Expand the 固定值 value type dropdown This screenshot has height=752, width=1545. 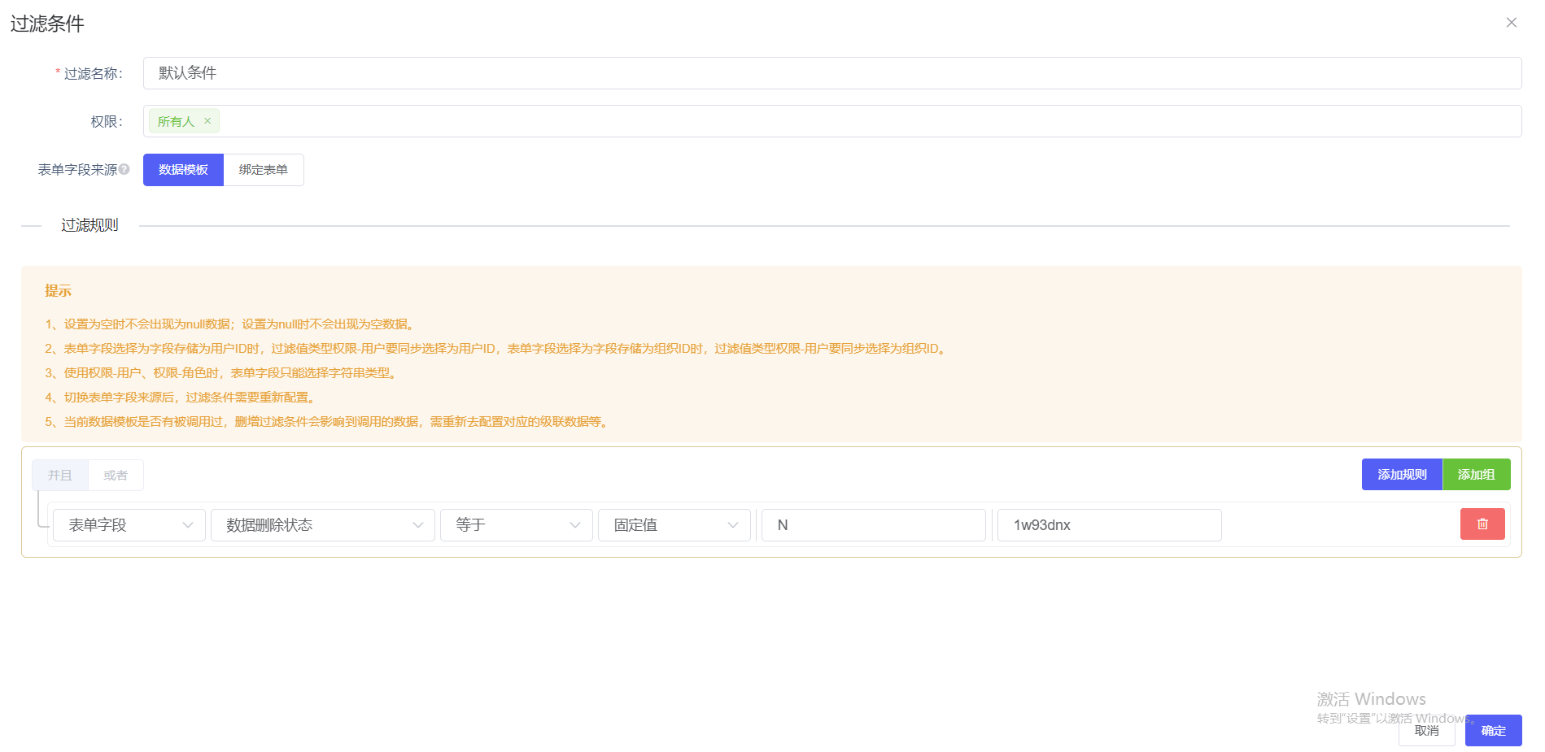click(674, 525)
